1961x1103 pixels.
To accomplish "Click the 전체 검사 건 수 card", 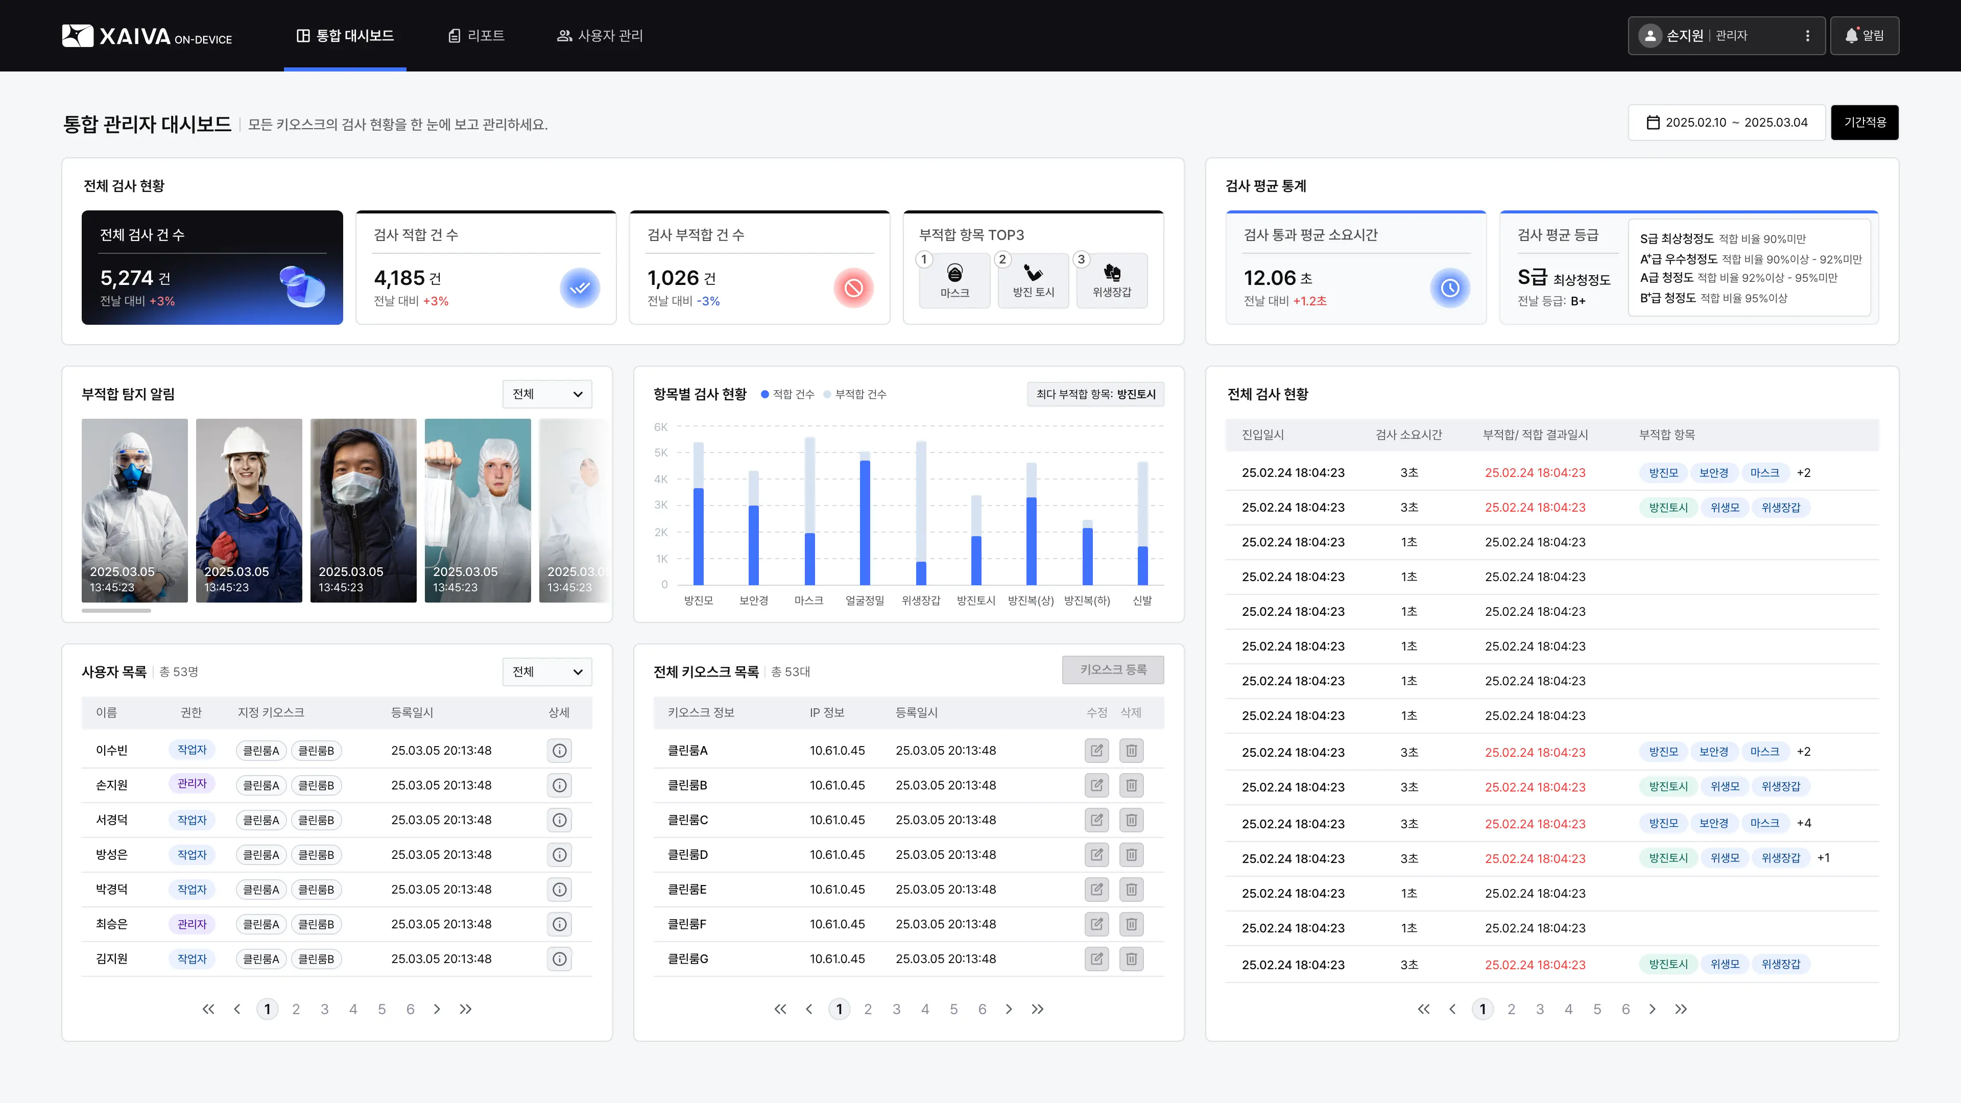I will tap(212, 268).
